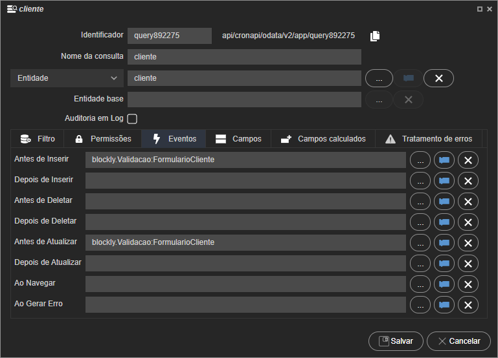Click the empty Depois de Inserir field

[245, 180]
